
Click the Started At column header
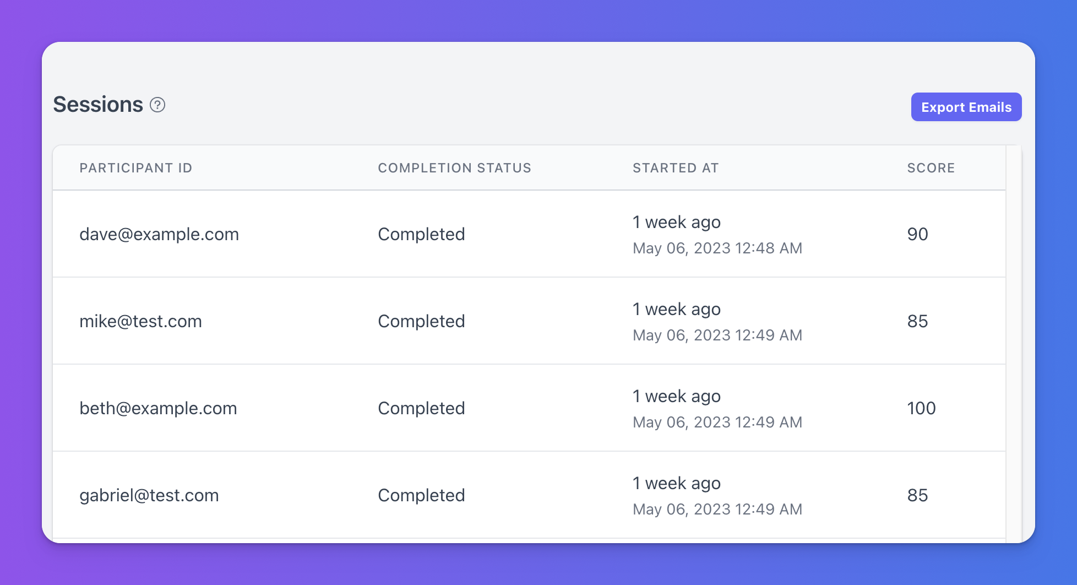[676, 168]
